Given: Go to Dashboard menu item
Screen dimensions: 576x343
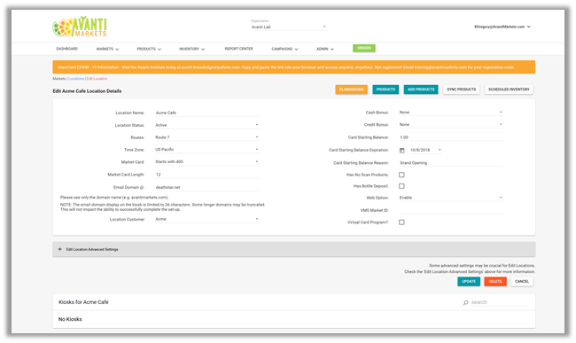Looking at the screenshot, I should 66,49.
